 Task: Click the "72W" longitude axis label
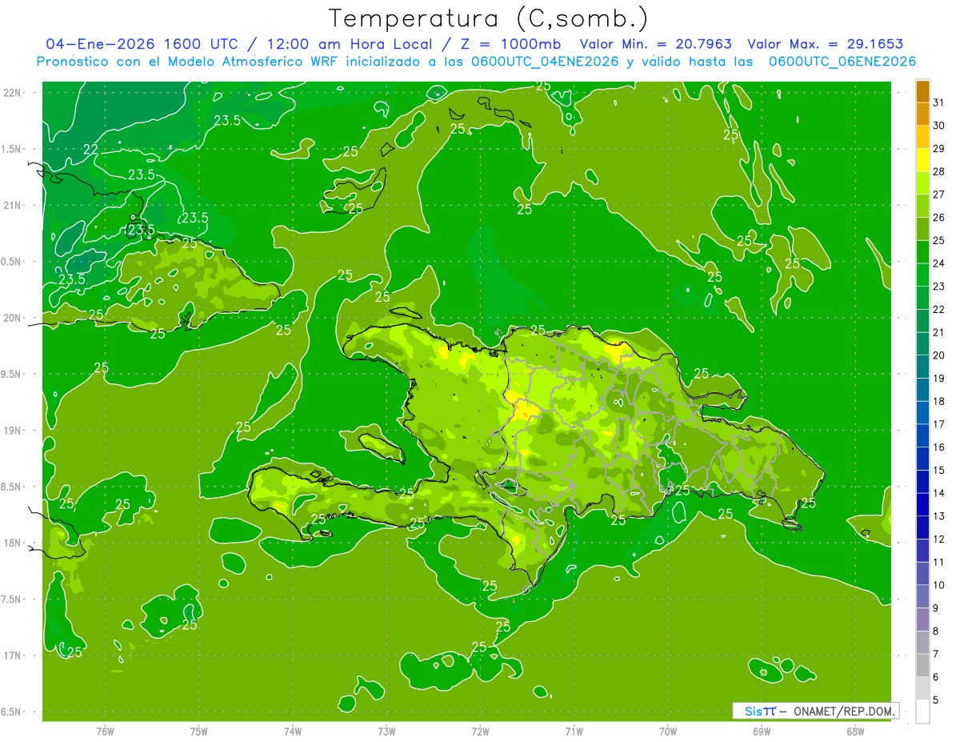(480, 731)
